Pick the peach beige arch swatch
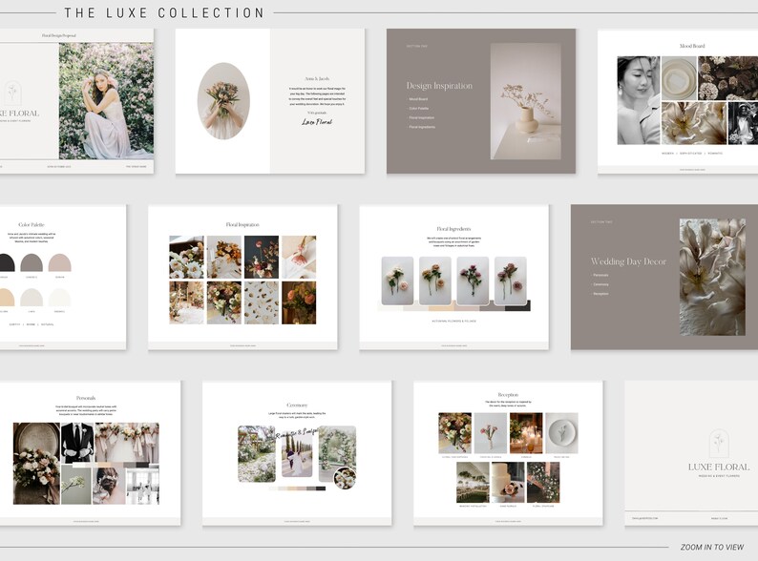Viewport: 758px width, 561px height. 7,298
